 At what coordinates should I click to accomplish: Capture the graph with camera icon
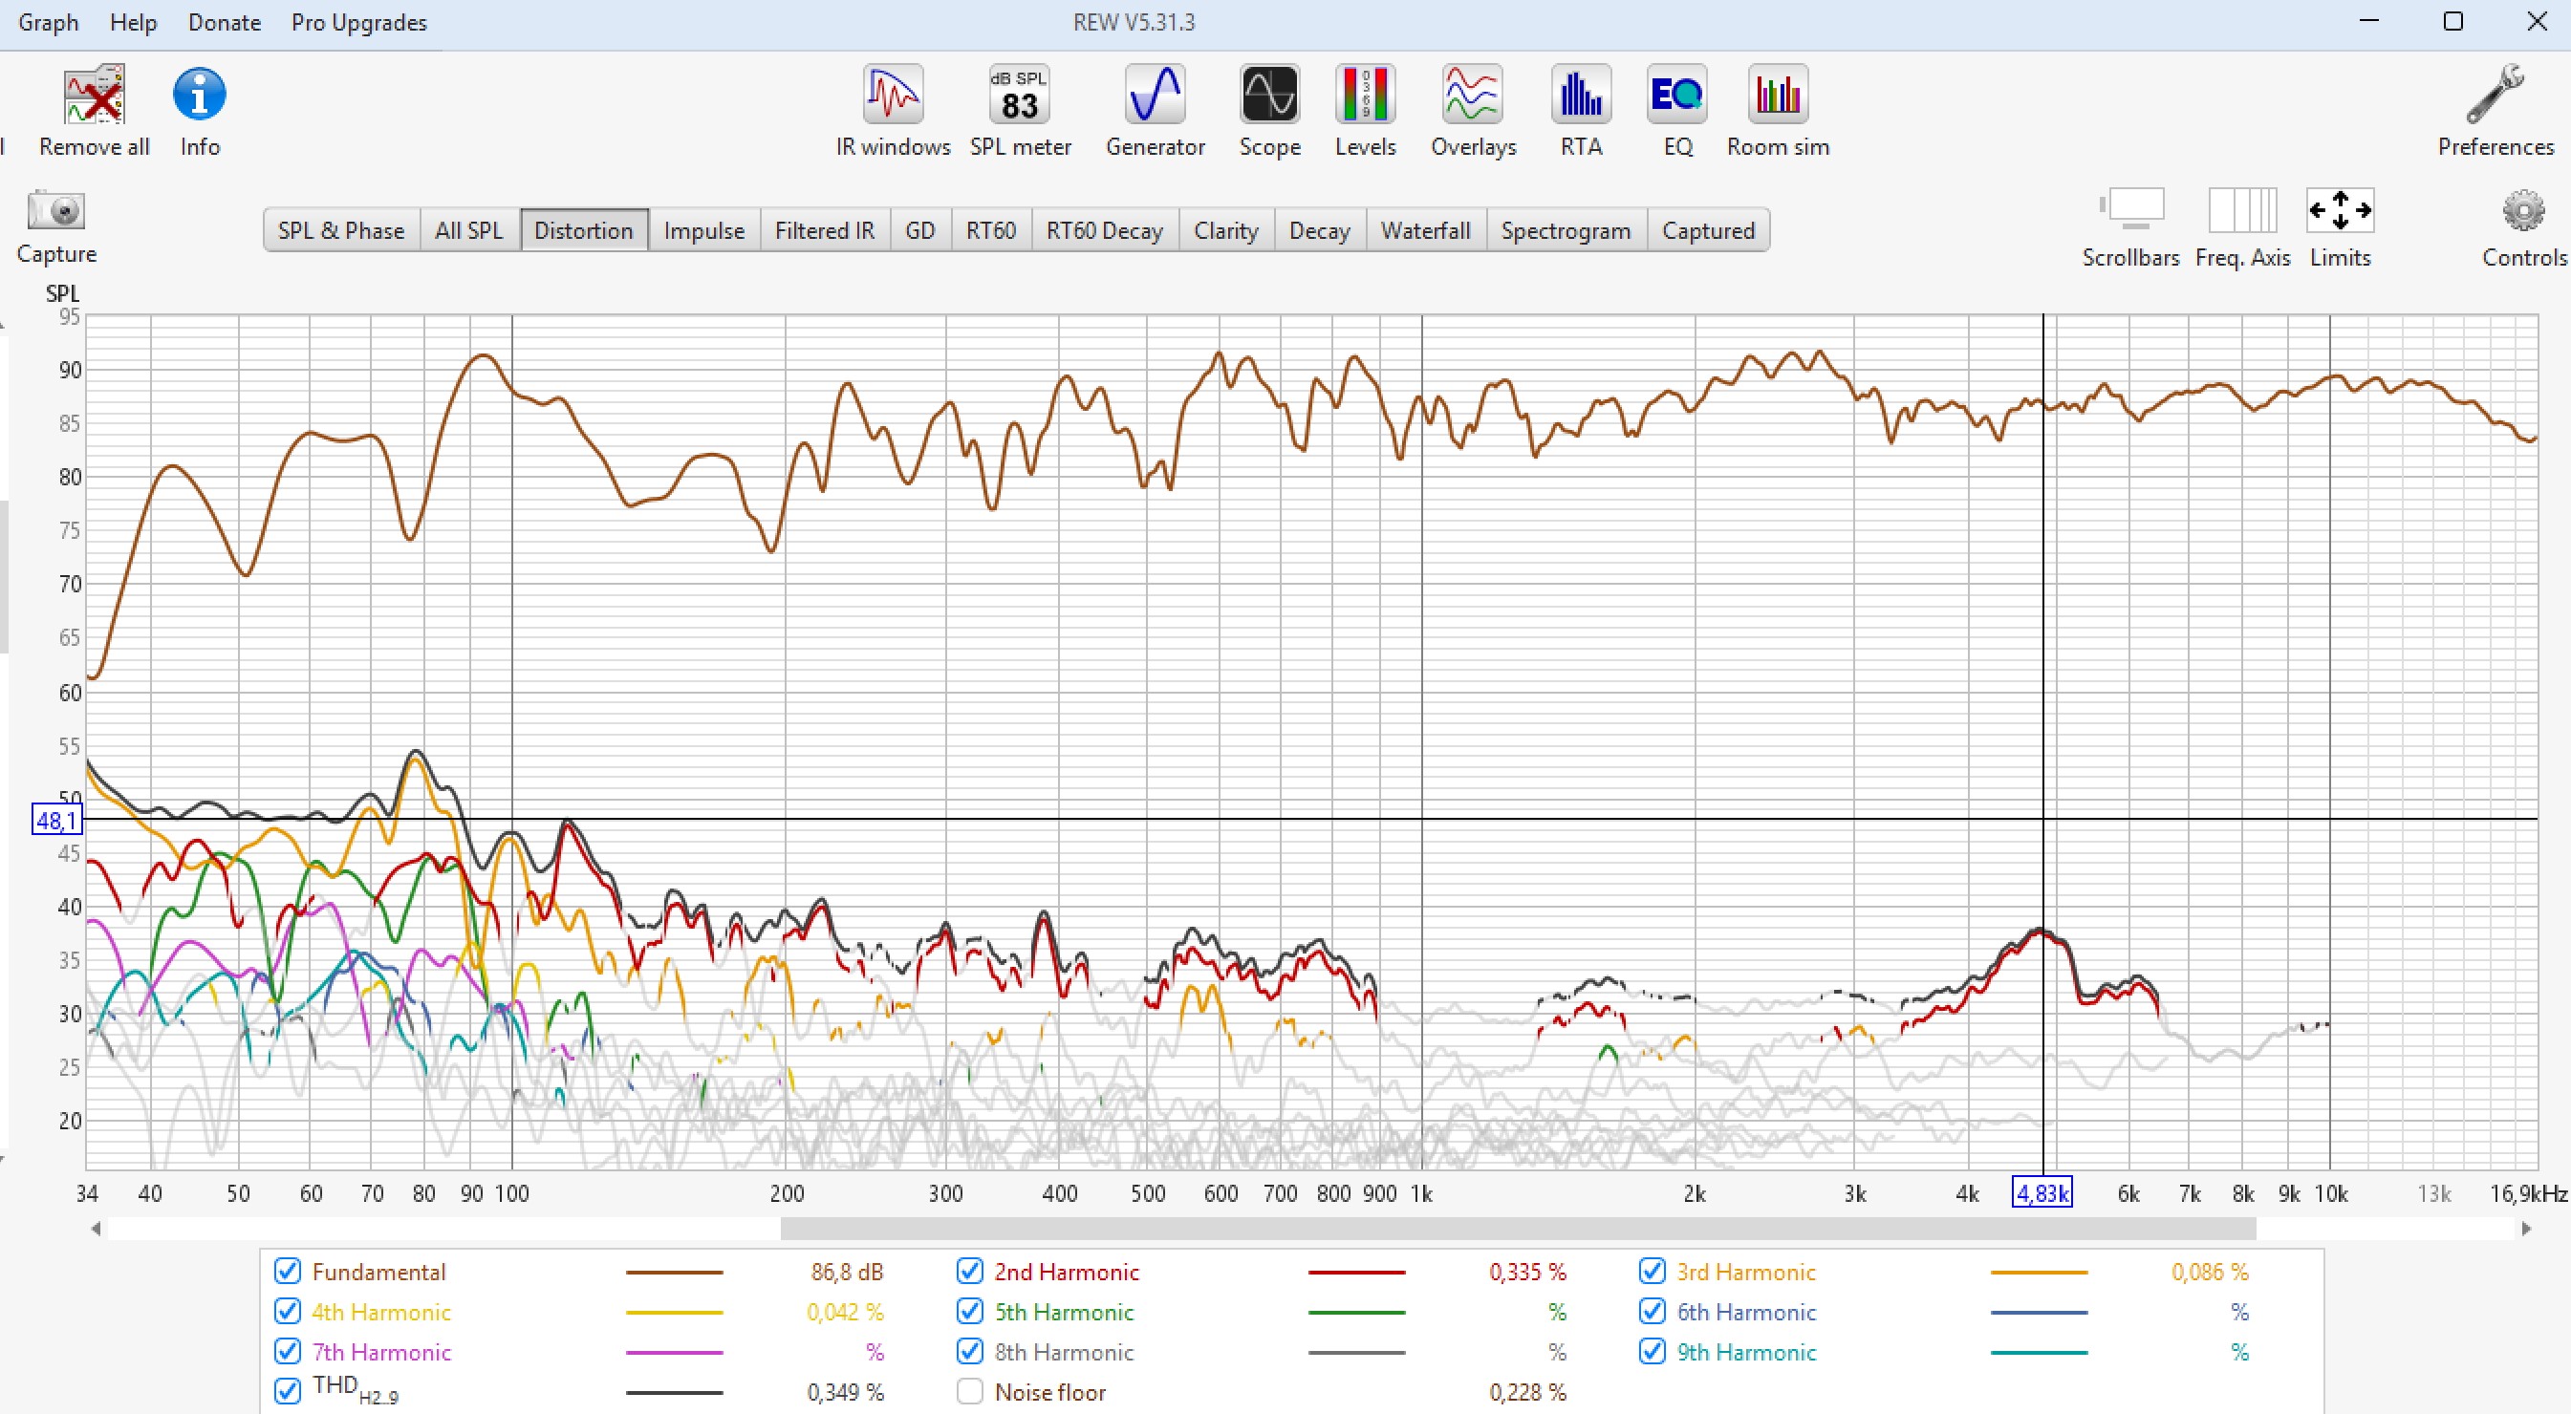55,210
